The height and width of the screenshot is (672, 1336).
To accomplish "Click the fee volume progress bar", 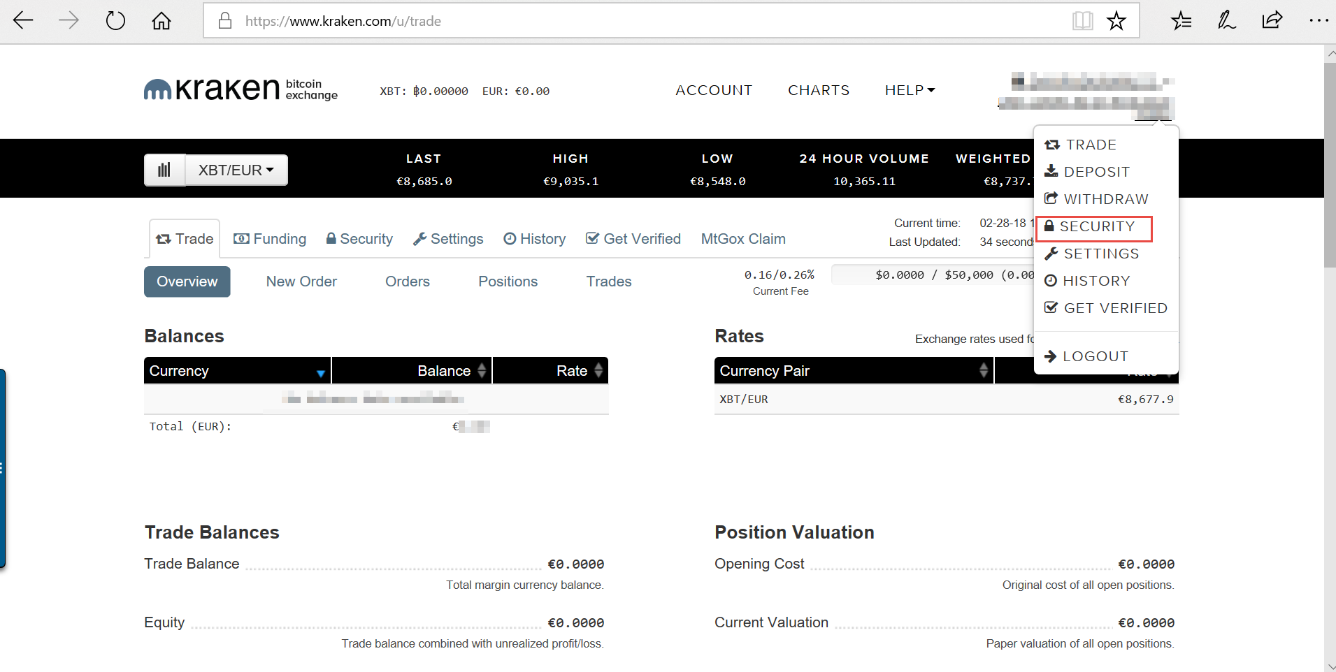I will (x=933, y=275).
